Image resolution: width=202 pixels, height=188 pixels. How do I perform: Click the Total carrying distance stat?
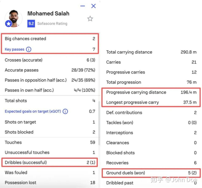click(151, 52)
